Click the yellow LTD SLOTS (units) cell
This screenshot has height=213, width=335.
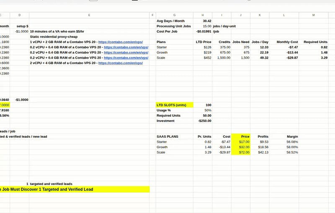point(175,105)
